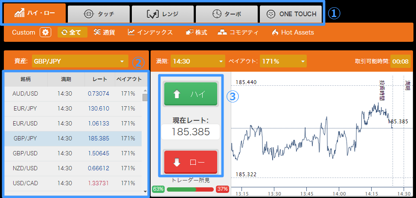Open the 資産 GBP/JPY dropdown
Viewport: 416px width, 198px height.
(x=80, y=61)
